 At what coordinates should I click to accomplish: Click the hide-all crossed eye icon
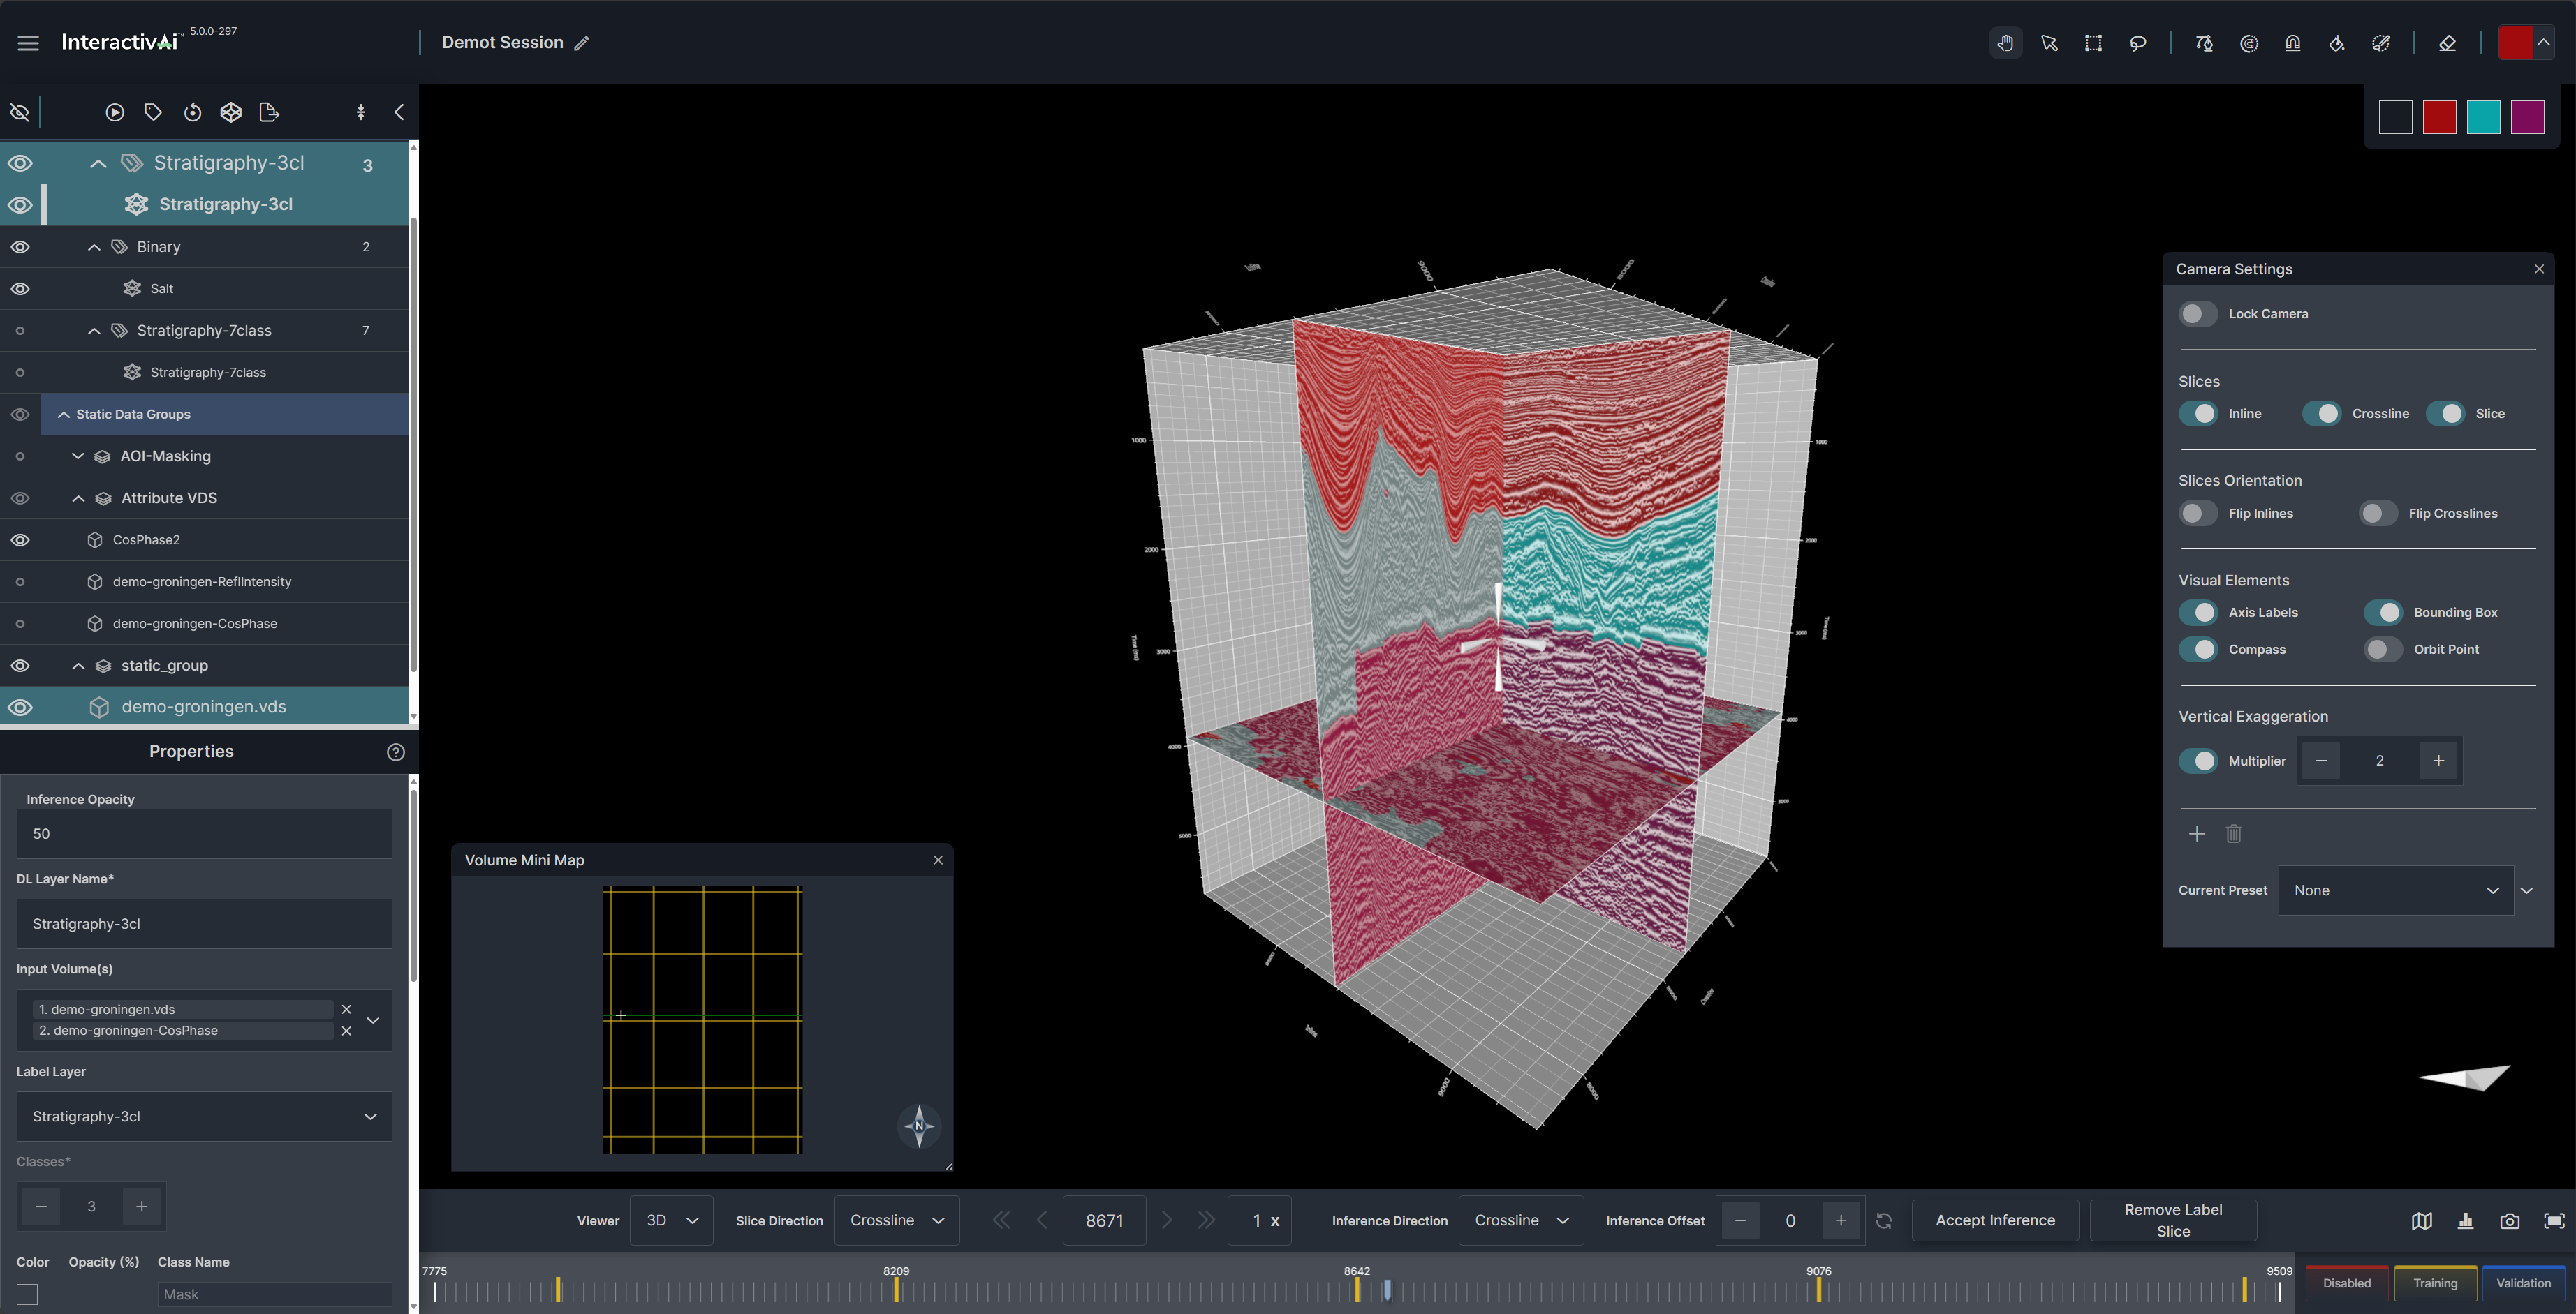click(x=19, y=112)
